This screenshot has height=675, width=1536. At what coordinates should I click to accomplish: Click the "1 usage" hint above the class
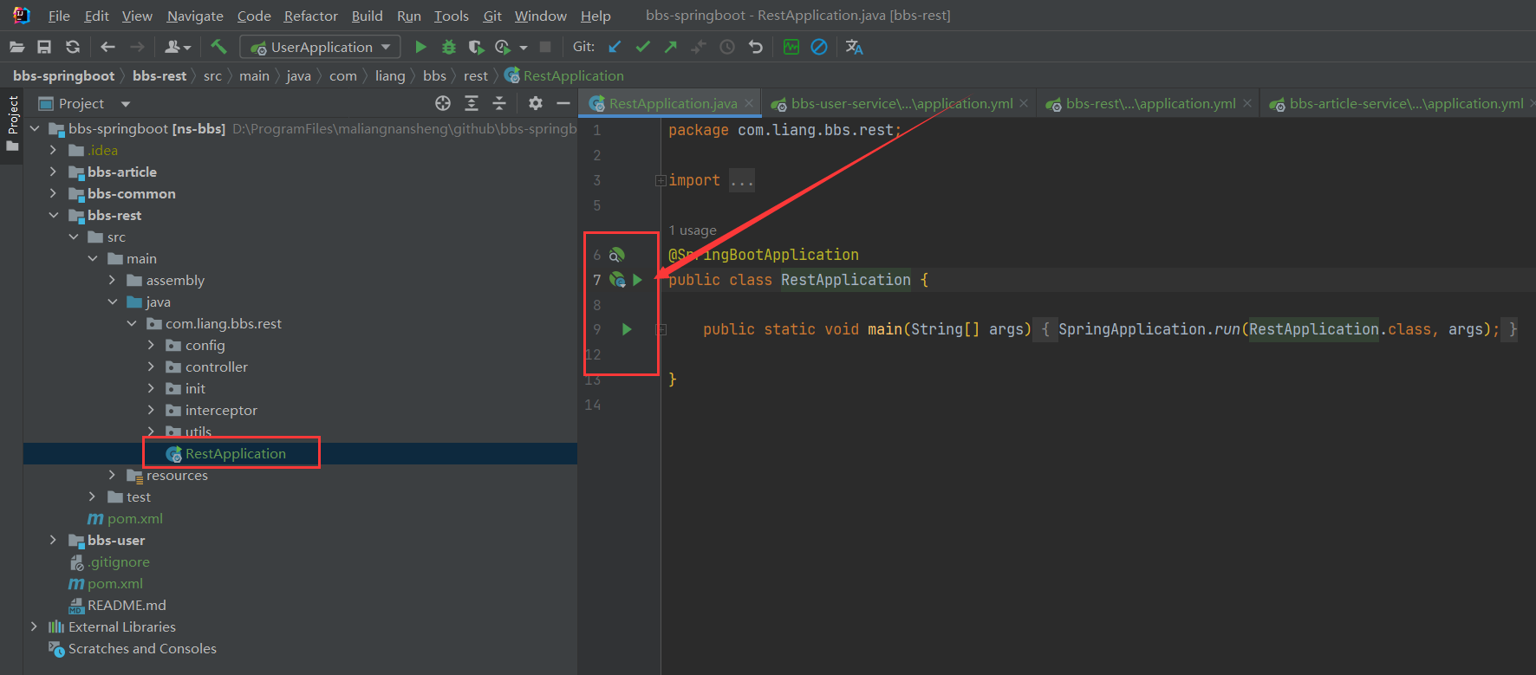(x=693, y=230)
